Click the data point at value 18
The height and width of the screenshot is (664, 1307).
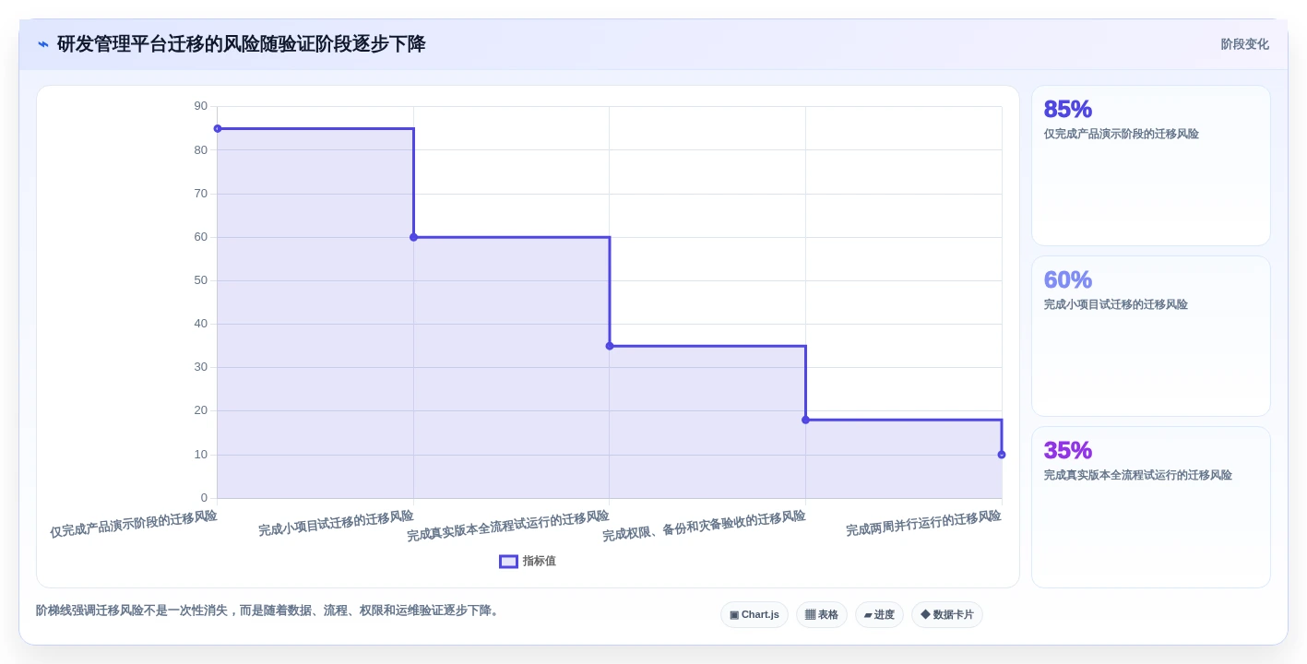tap(805, 420)
